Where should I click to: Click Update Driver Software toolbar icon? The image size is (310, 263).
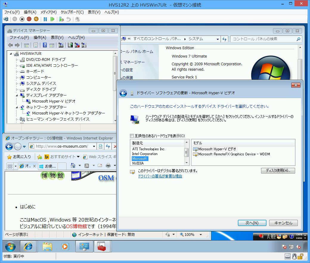(70, 45)
